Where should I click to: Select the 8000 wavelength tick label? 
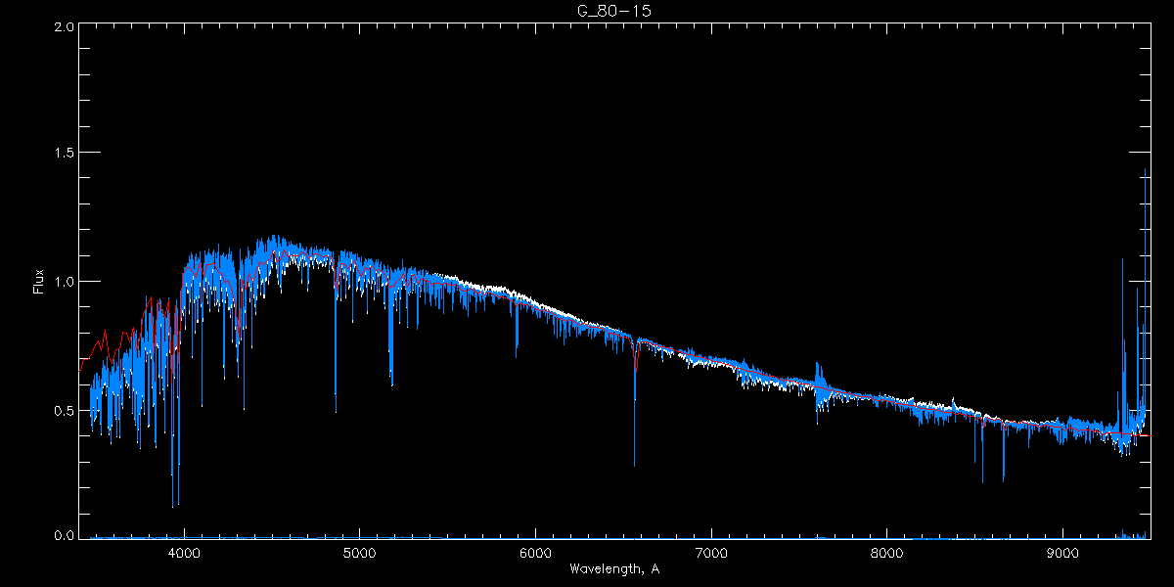click(x=887, y=552)
